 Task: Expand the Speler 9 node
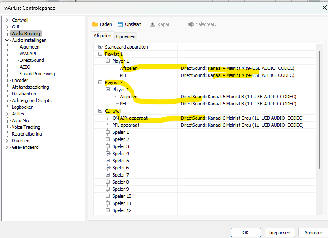(108, 189)
